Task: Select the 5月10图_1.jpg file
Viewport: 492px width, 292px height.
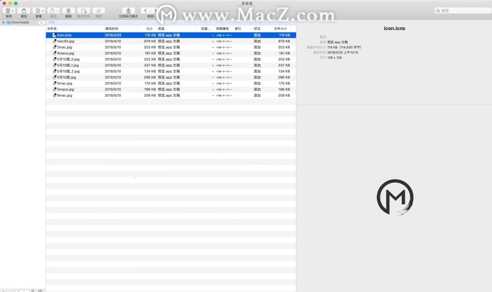Action: tap(68, 65)
